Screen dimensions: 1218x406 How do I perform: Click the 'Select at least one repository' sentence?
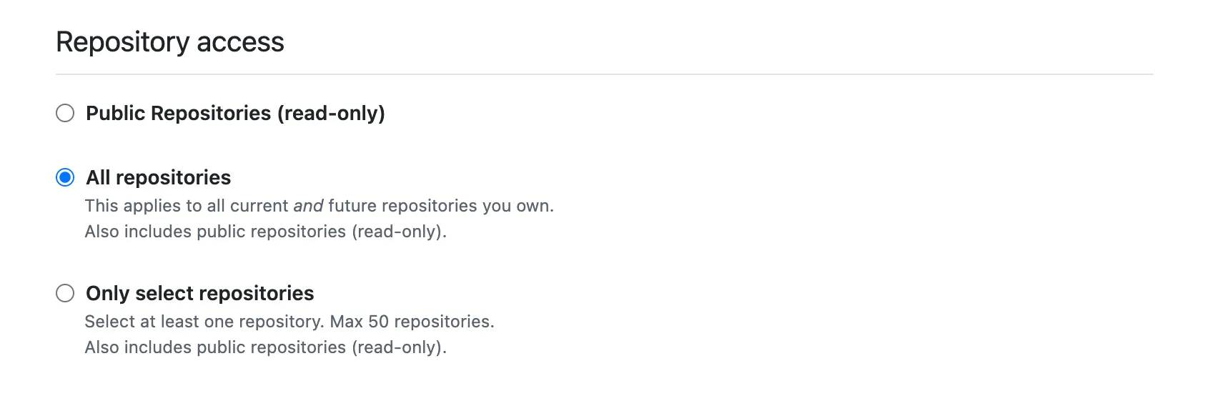[204, 322]
